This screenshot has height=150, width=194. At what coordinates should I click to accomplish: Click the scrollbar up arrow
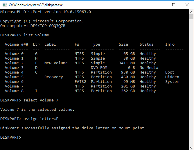pos(191,12)
